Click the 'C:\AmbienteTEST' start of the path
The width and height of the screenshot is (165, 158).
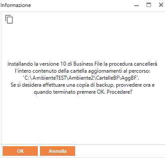click(x=45, y=78)
